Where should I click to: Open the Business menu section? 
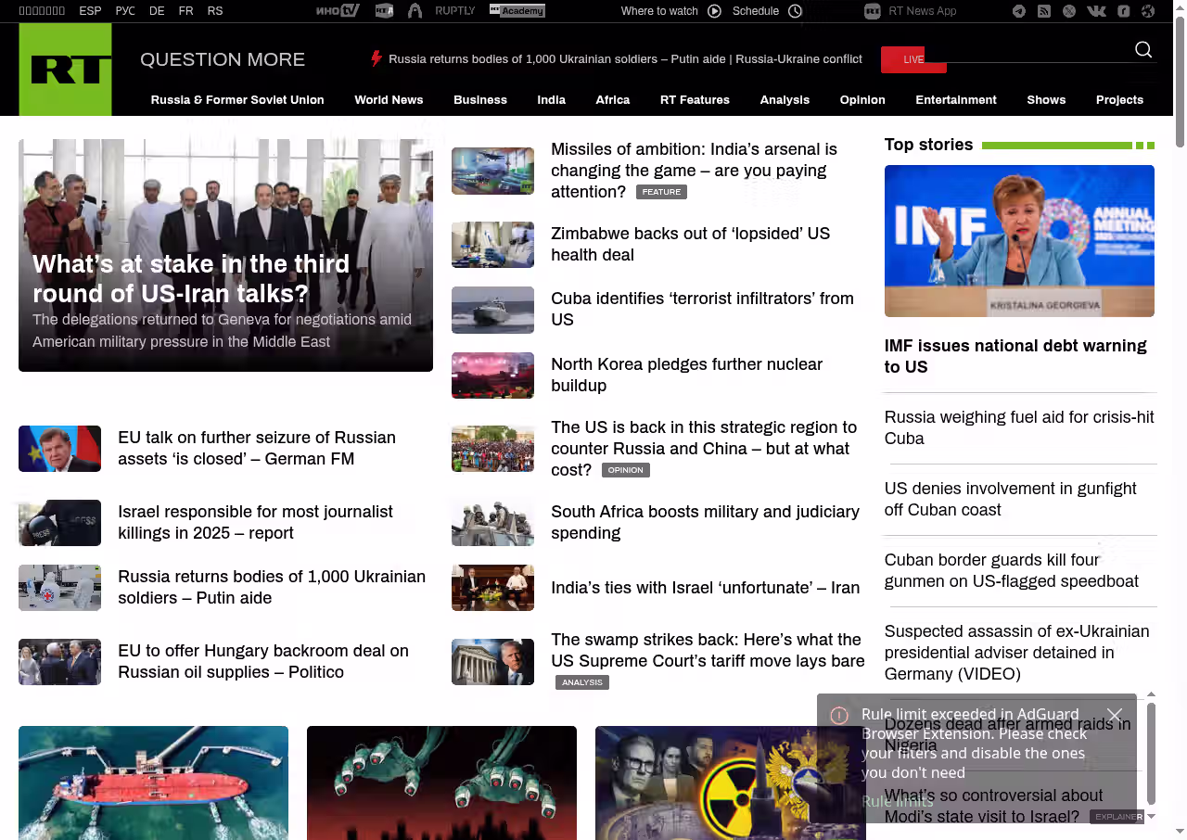pos(479,100)
